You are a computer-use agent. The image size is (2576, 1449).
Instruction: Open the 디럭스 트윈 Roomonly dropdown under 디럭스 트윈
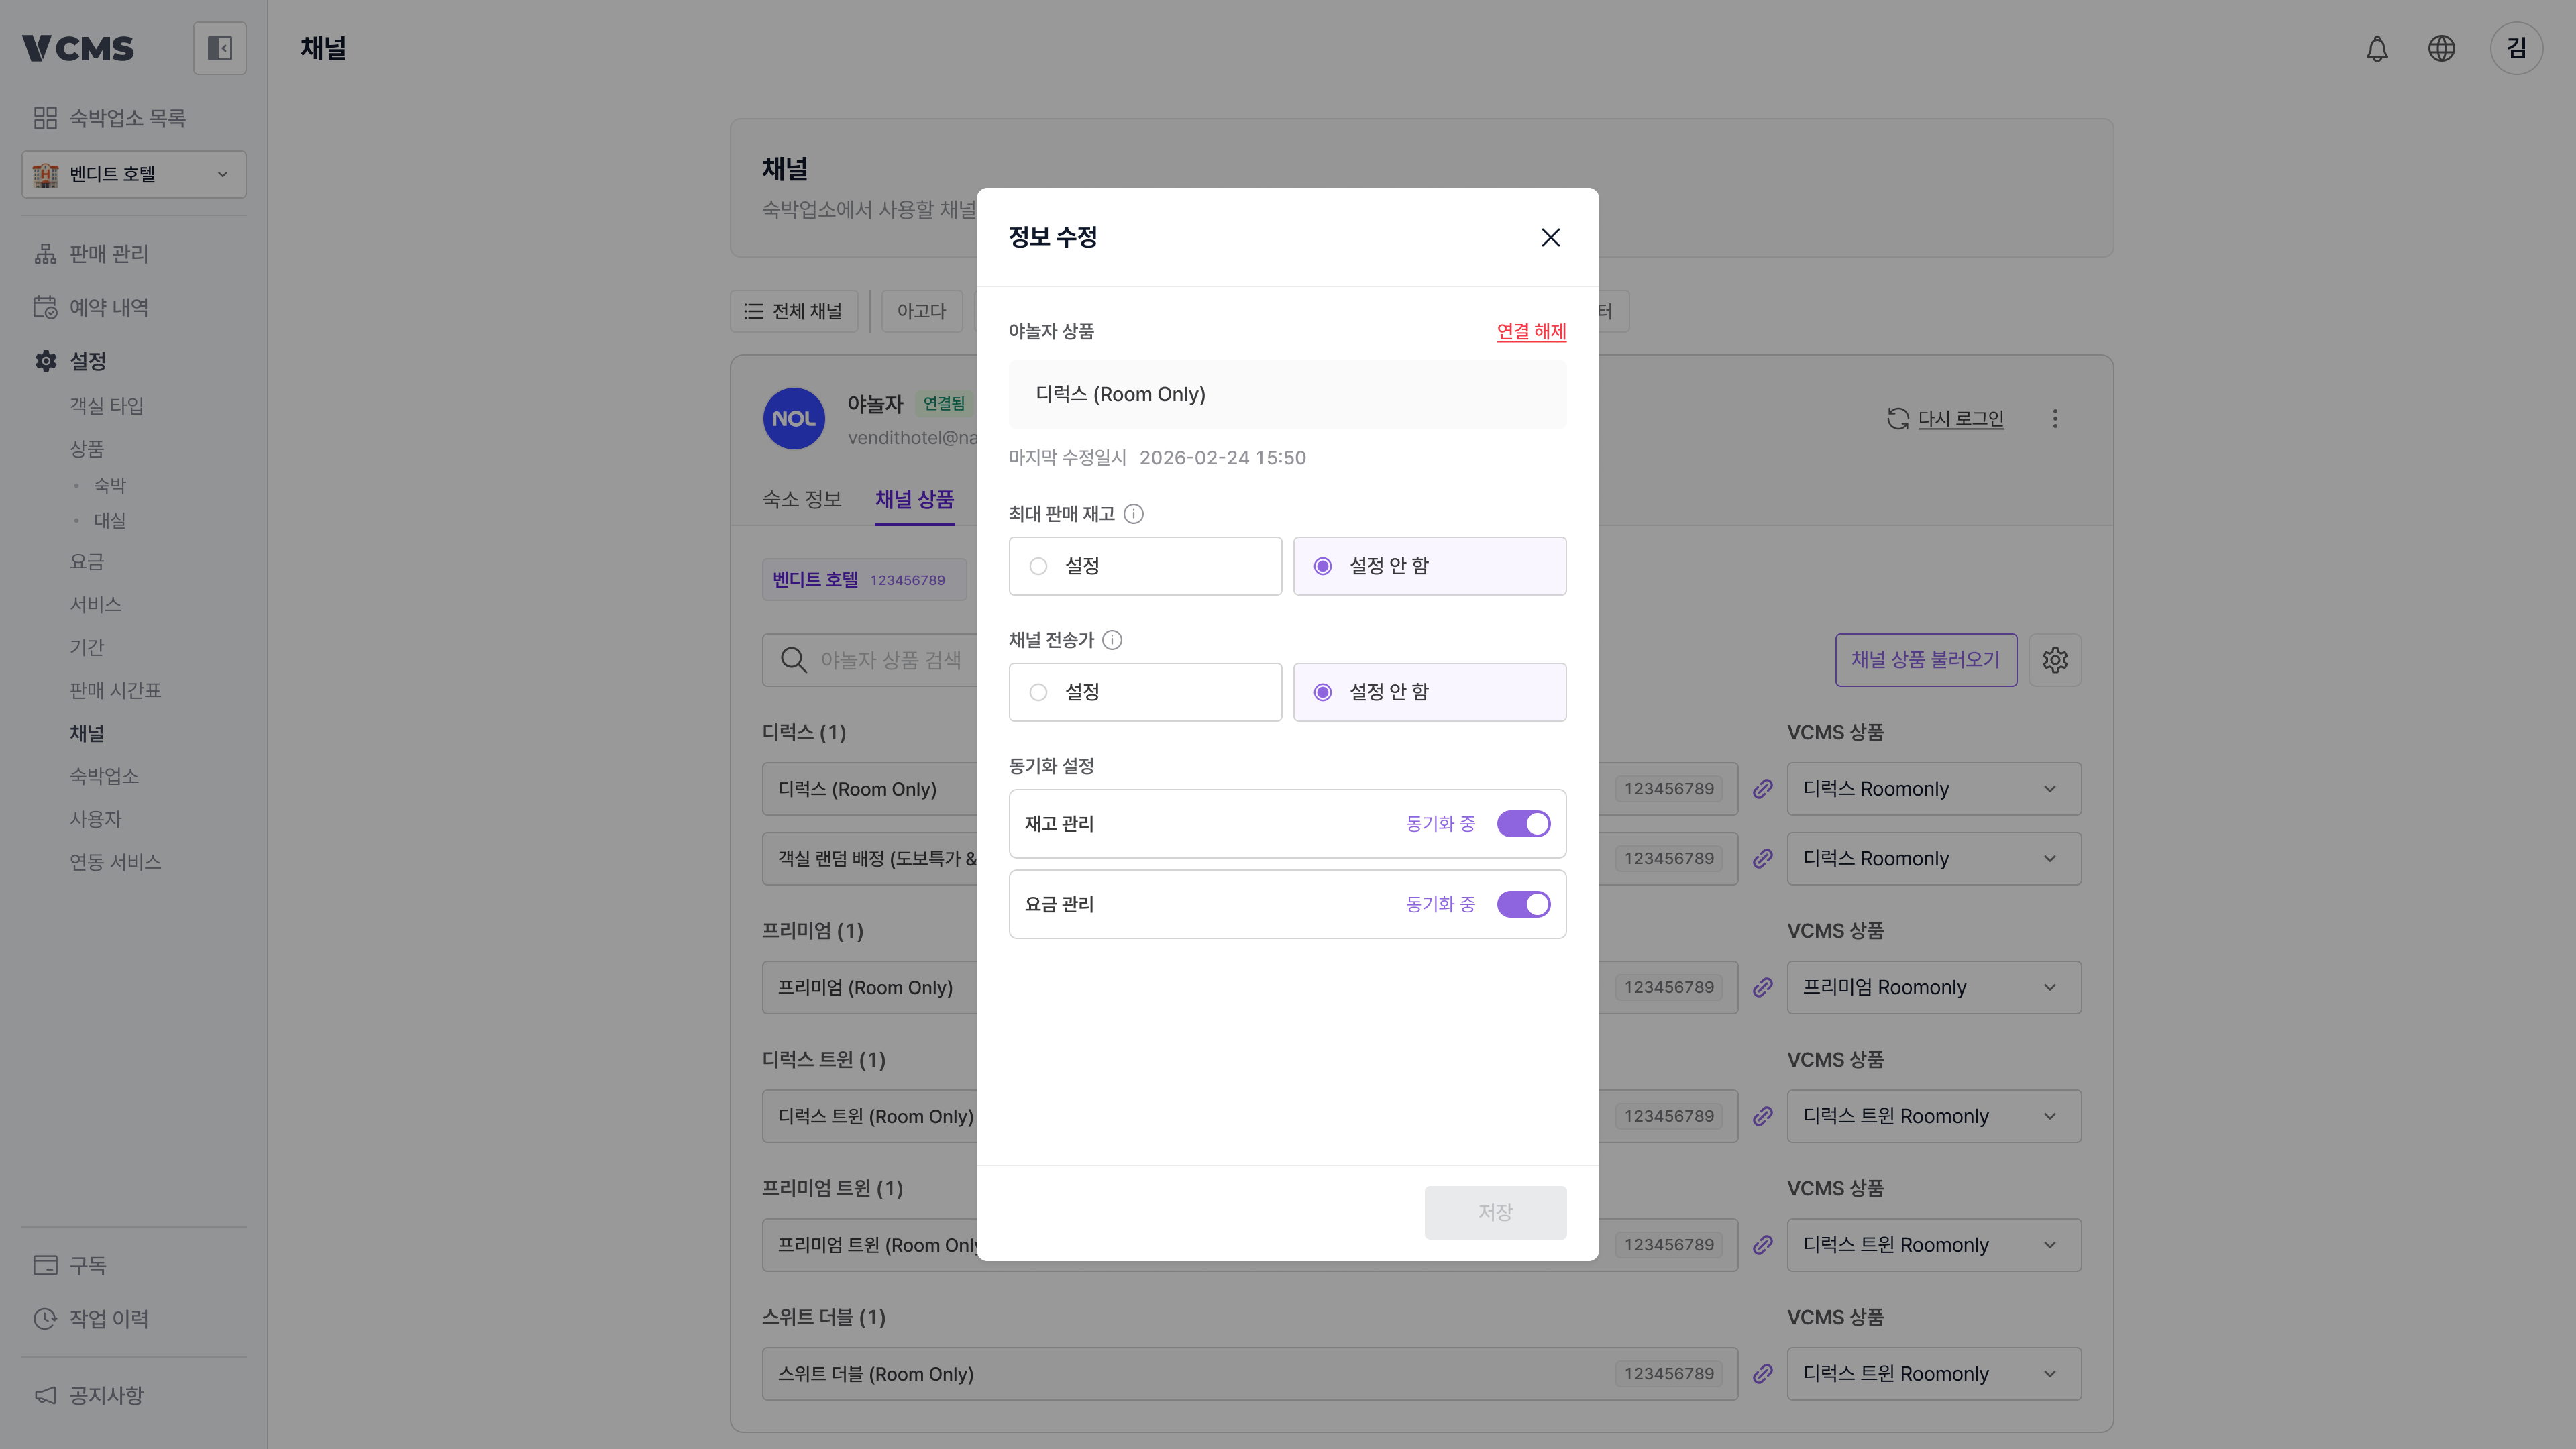click(1933, 1116)
